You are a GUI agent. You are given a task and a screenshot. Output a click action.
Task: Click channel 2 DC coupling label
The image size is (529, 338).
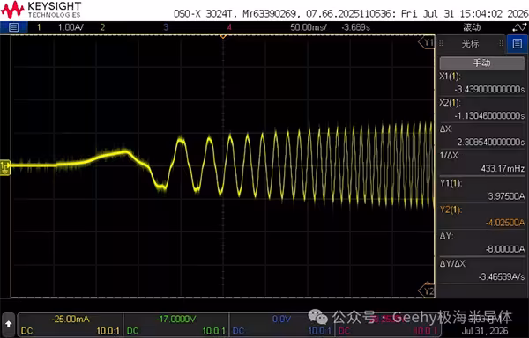tap(133, 331)
